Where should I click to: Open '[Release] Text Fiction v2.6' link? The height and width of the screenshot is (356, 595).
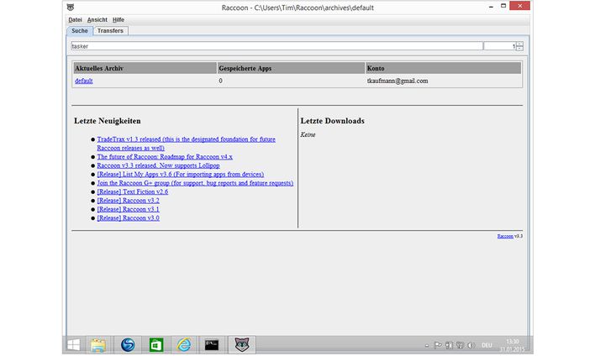[133, 191]
